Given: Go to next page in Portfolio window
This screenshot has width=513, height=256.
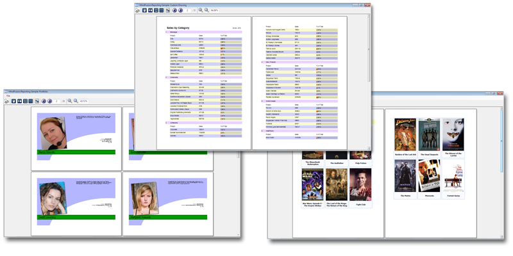Looking at the screenshot, I should pos(49,101).
